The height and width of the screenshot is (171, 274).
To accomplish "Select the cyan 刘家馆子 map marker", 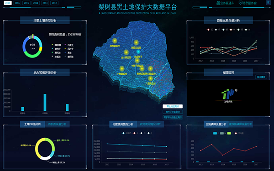I will pos(138,52).
